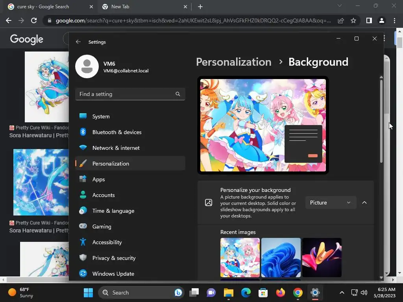Image resolution: width=403 pixels, height=302 pixels.
Task: Close the 'cure sky' tab
Action: [91, 7]
